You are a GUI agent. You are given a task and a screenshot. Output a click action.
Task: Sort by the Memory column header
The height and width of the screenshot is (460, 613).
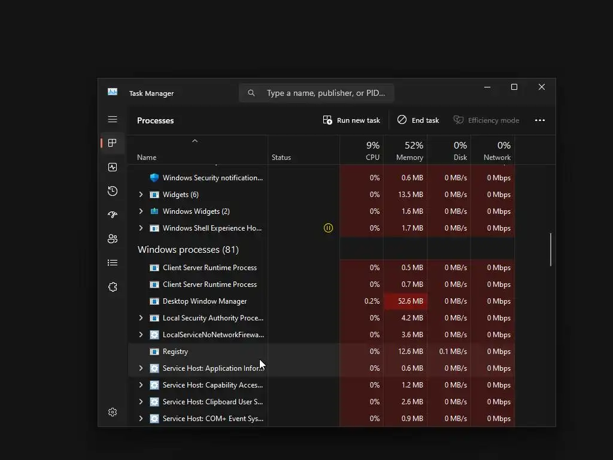tap(405, 150)
